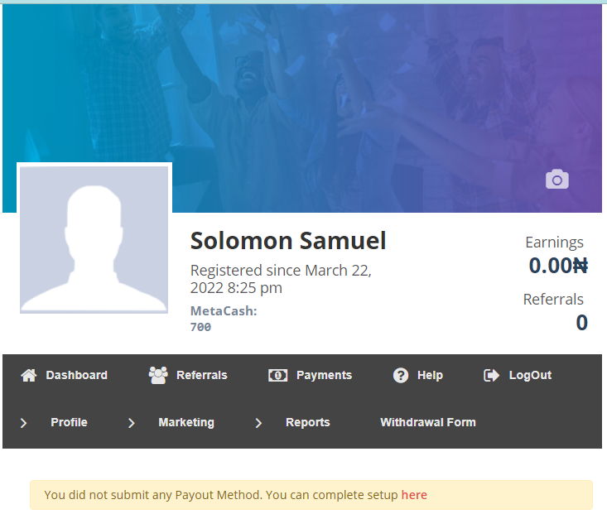Image resolution: width=607 pixels, height=514 pixels.
Task: Go to the Payments page
Action: (x=324, y=375)
